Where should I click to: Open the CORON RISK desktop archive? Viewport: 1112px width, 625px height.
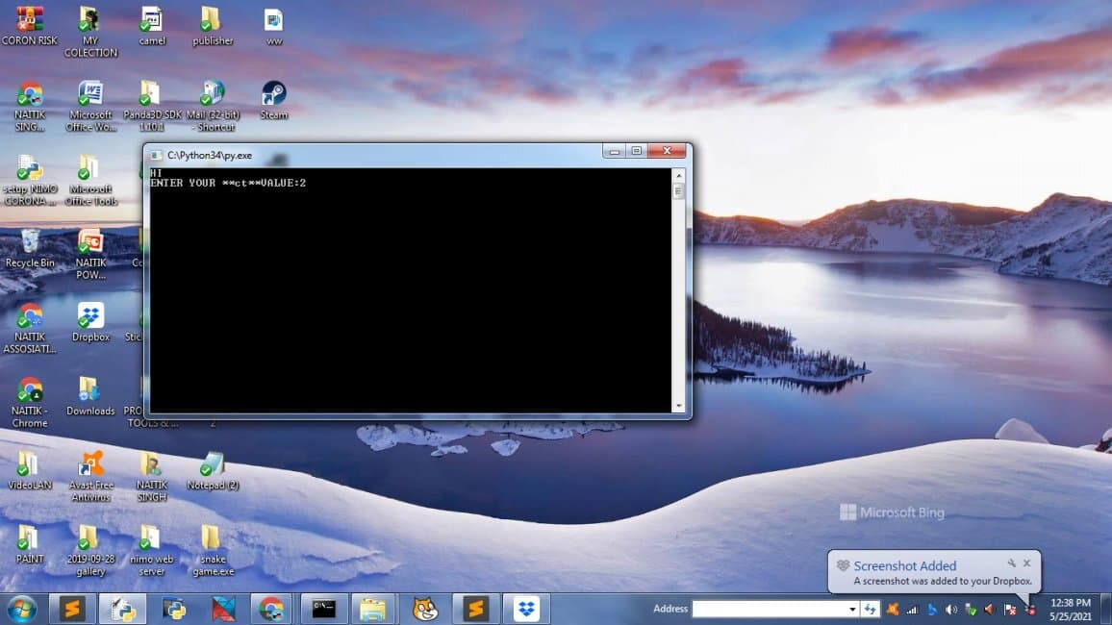coord(29,26)
